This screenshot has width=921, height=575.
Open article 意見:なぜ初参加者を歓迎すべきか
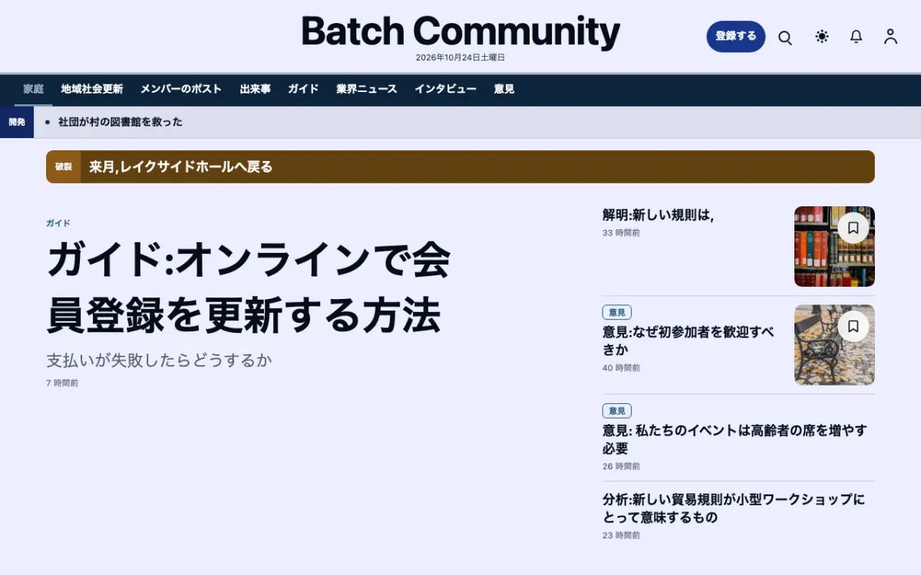point(688,340)
